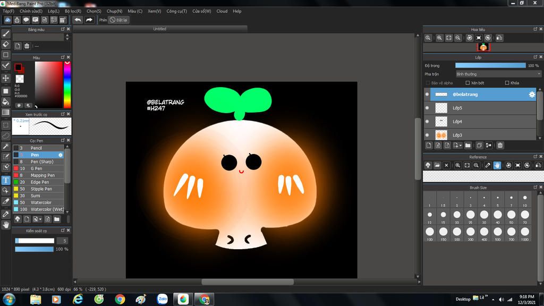Delete the current layer with trash icon
The image size is (544, 306).
tap(500, 146)
